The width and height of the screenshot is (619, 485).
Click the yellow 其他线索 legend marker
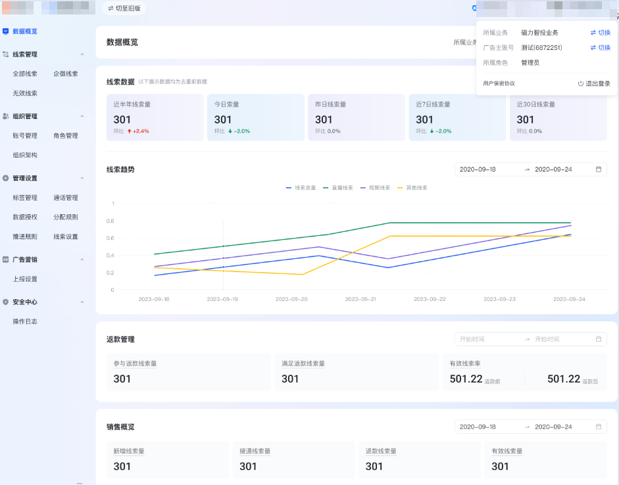click(401, 188)
